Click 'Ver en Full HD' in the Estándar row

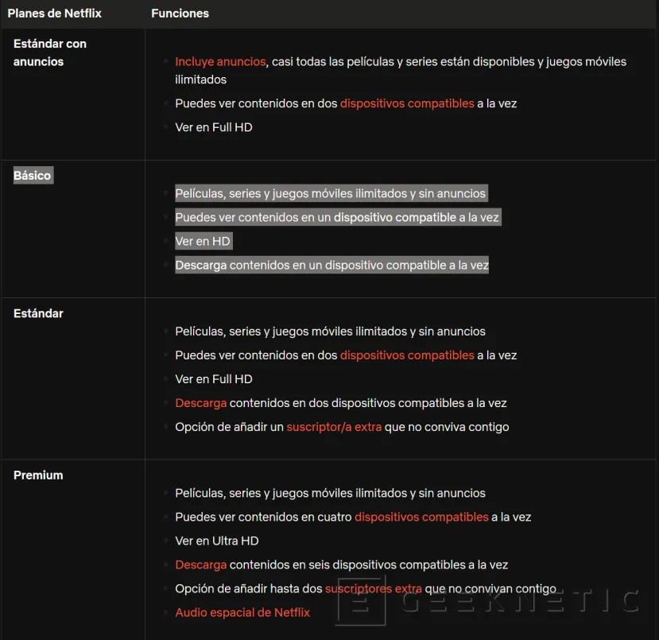(x=214, y=379)
